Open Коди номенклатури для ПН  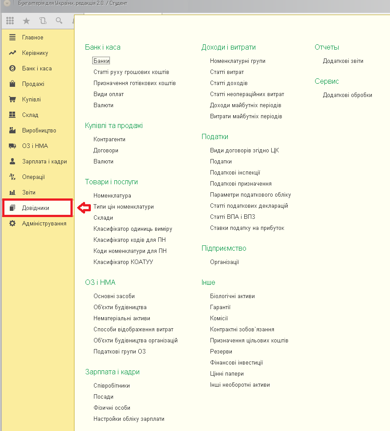click(x=130, y=251)
